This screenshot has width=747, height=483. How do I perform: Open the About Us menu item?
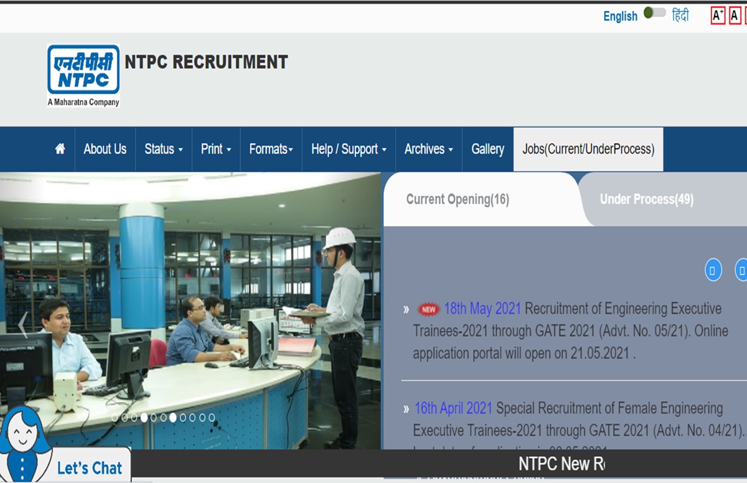pos(105,149)
